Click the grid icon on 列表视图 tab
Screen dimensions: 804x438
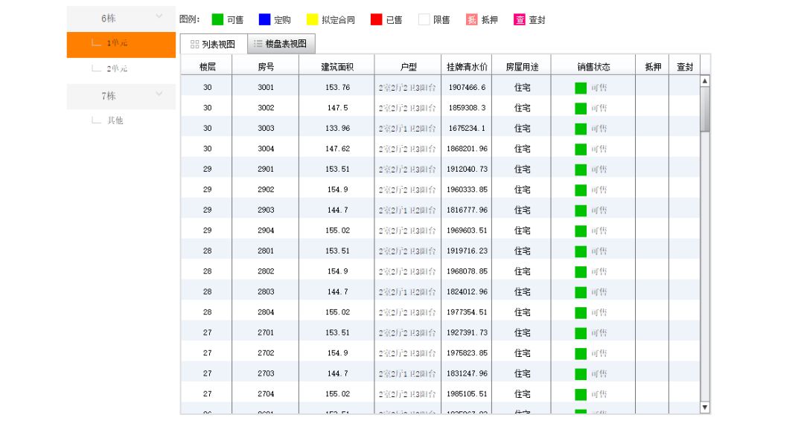tap(195, 43)
